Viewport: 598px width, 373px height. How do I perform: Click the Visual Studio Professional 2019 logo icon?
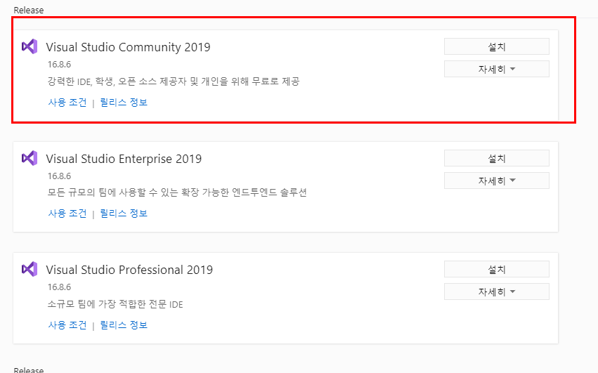coord(30,269)
